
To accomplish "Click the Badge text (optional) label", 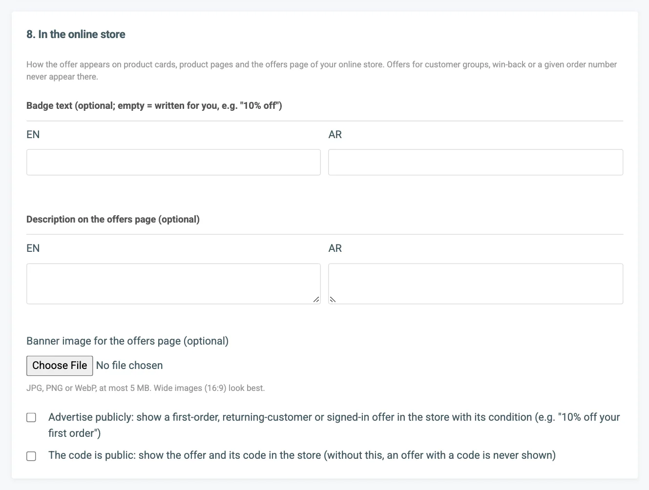I will (154, 105).
